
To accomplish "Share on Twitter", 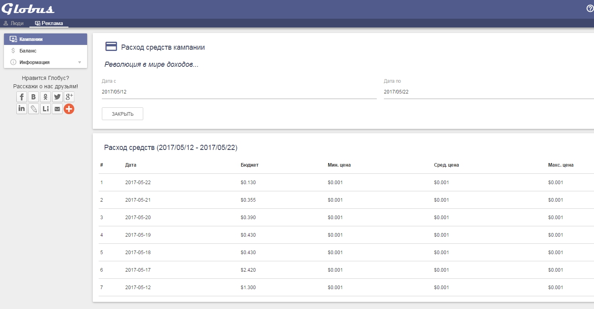I will [57, 97].
